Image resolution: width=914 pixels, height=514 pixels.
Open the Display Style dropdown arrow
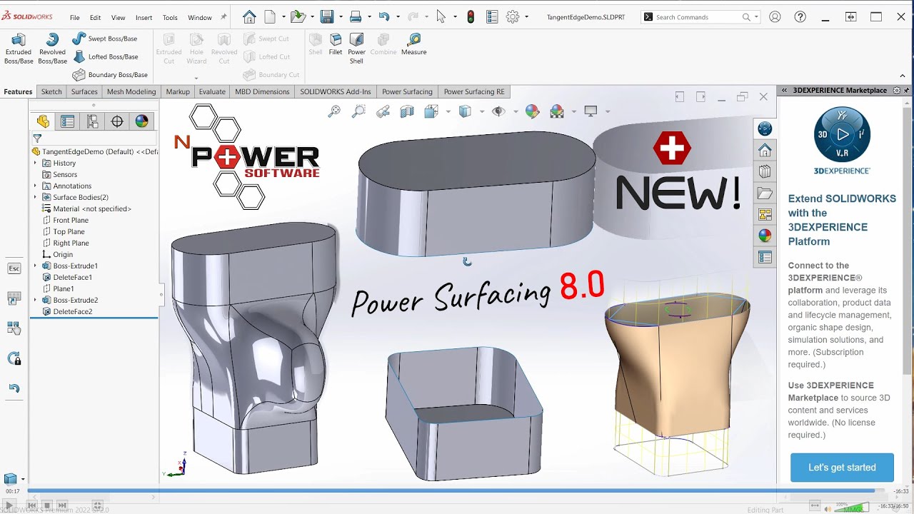[x=482, y=111]
